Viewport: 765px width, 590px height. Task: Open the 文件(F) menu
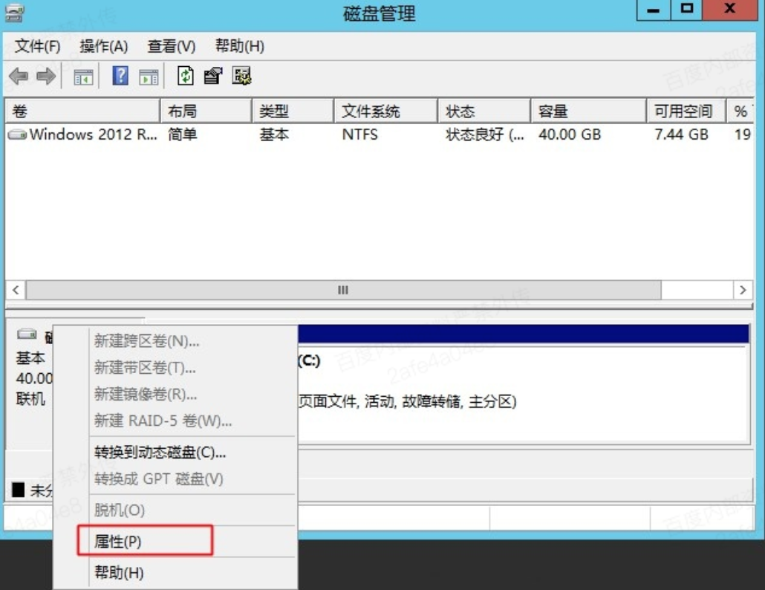click(37, 46)
